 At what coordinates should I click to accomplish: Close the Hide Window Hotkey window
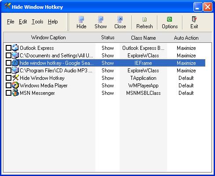click(x=208, y=7)
